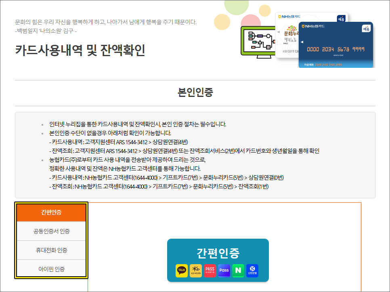
Task: Select the red PASS certificate icon
Action: click(210, 270)
